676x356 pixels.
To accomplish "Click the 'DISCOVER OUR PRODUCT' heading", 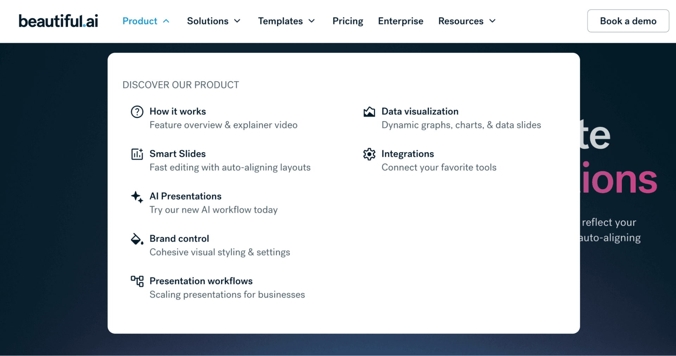I will pos(181,85).
